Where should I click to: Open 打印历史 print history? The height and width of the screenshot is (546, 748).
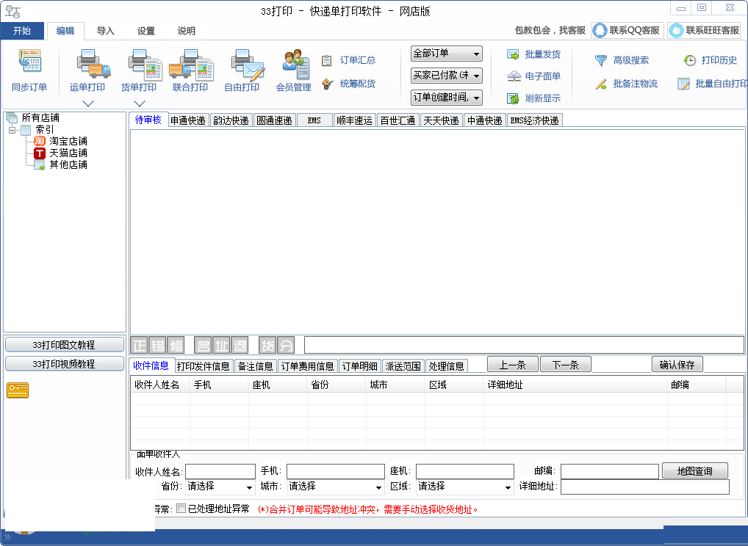(689, 60)
